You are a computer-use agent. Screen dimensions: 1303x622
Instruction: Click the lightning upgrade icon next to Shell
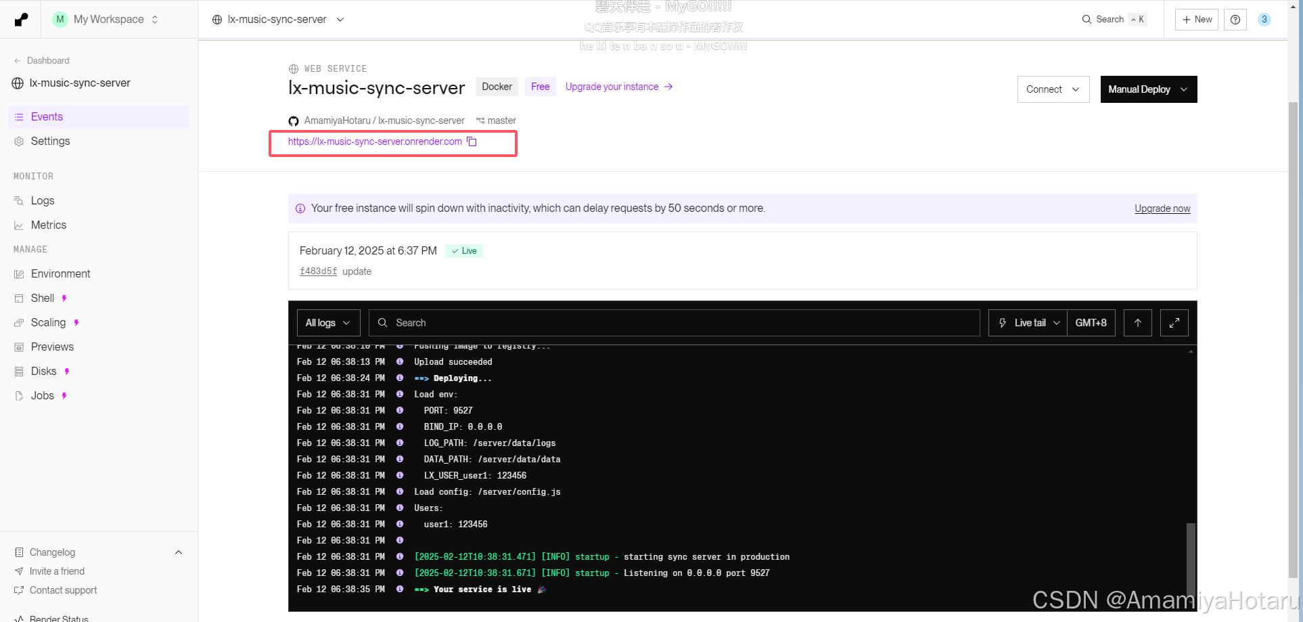(64, 298)
